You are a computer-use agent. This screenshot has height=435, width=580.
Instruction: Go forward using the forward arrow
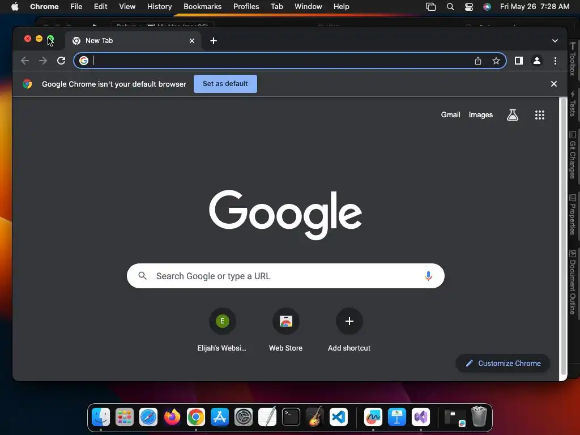[x=43, y=61]
